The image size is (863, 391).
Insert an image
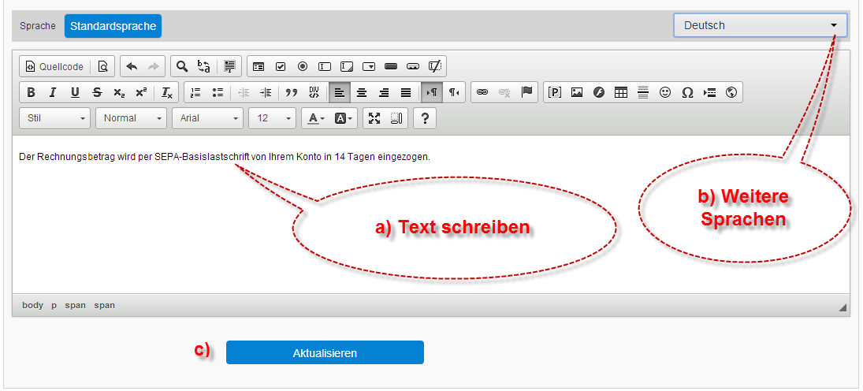[x=577, y=92]
